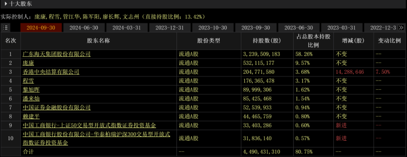This screenshot has height=157, width=407.
Task: Click the shareholder name 黎旭晖
Action: pyautogui.click(x=31, y=90)
